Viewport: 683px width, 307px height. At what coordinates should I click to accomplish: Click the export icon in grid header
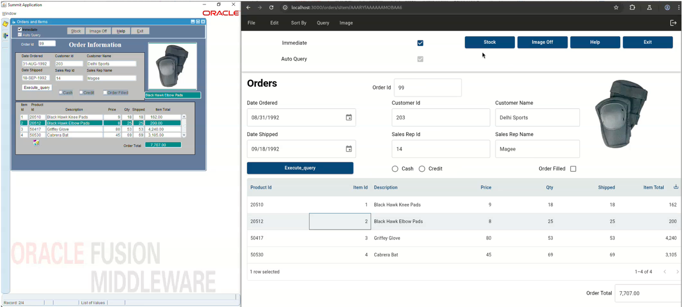(676, 187)
